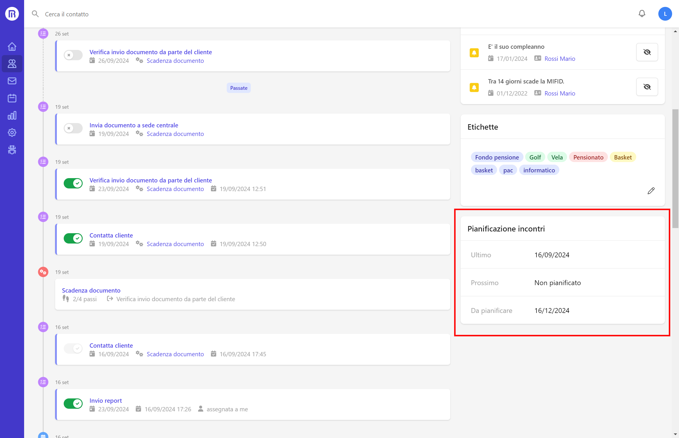Open the home dashboard from the sidebar
The height and width of the screenshot is (438, 679).
pos(12,46)
